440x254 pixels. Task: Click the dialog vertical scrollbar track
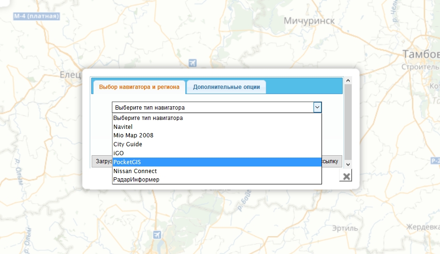[348, 122]
